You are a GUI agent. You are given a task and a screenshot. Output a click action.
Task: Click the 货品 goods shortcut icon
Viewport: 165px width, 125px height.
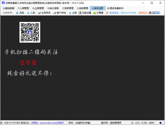pyautogui.click(x=18, y=13)
